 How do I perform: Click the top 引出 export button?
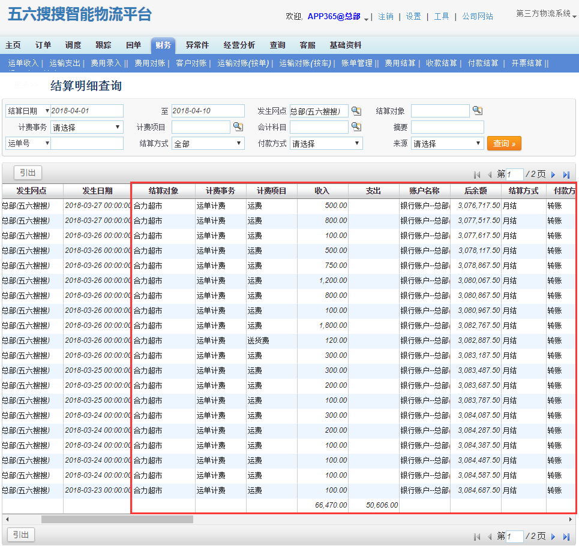(x=28, y=173)
